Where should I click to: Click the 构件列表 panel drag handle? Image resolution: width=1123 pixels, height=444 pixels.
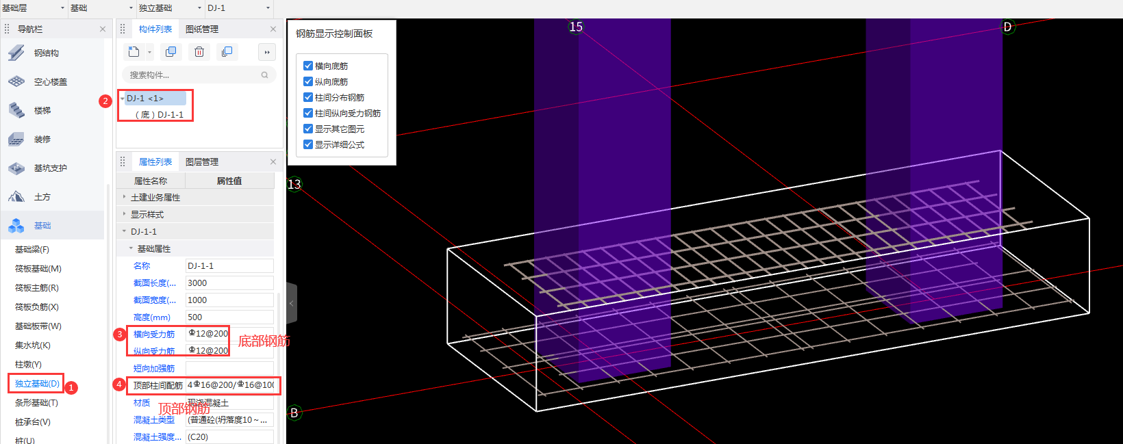tap(123, 29)
